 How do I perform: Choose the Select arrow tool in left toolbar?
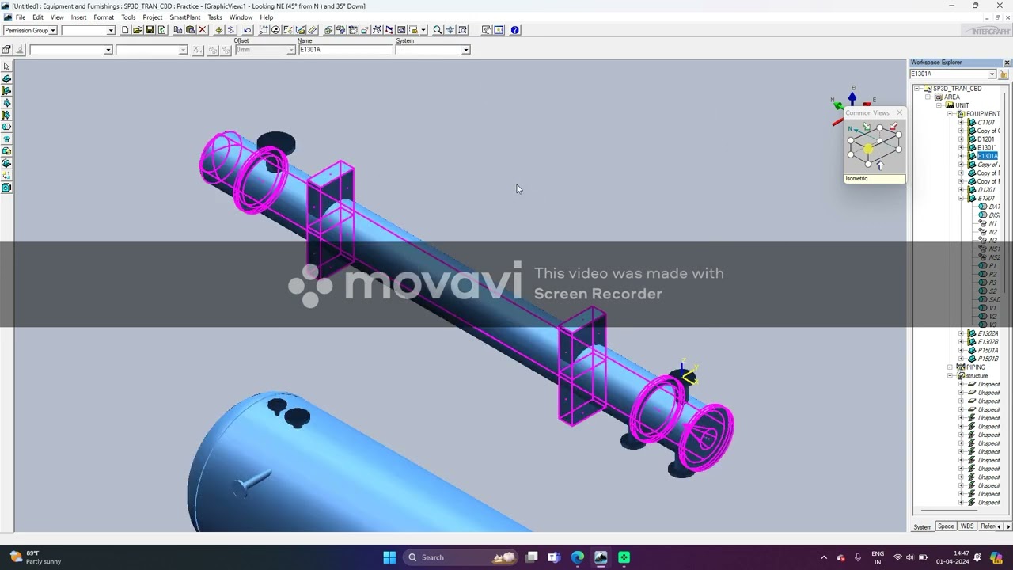click(6, 66)
